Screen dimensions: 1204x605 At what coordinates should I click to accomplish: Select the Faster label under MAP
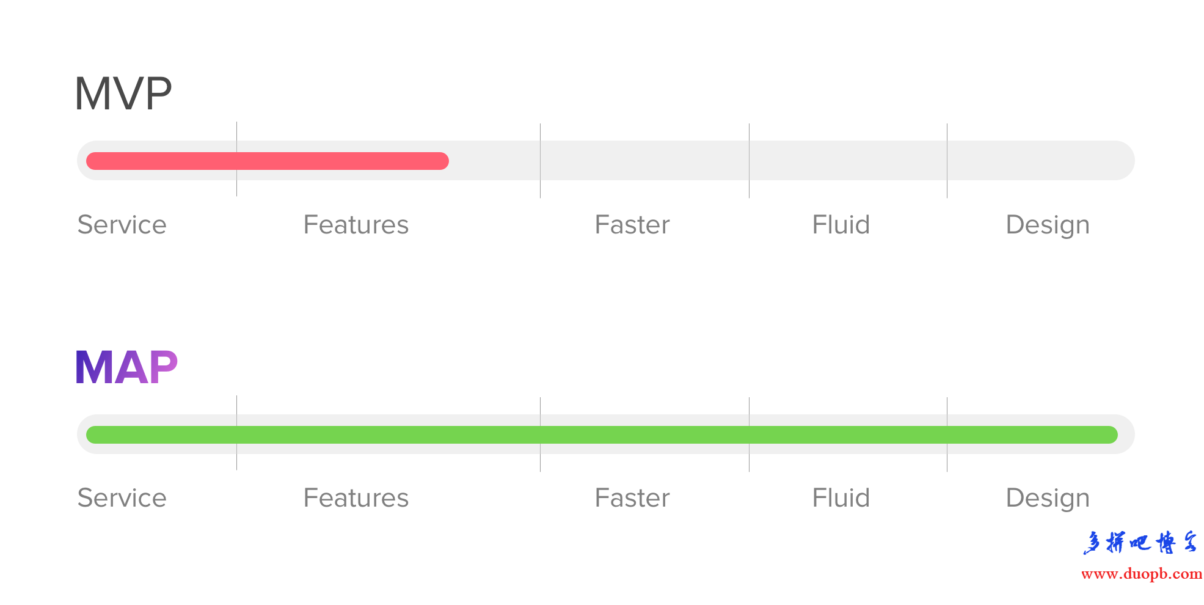click(x=632, y=497)
